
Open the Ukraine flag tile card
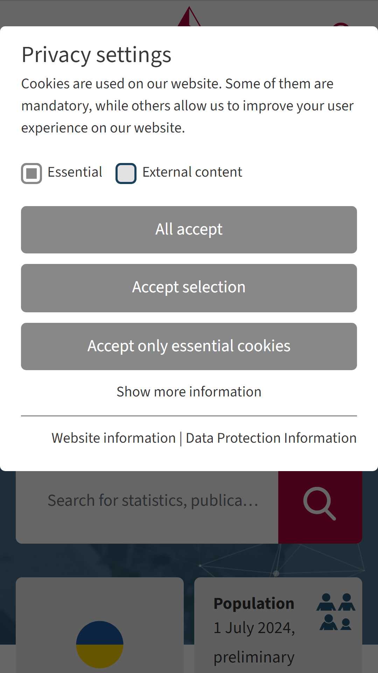(x=100, y=625)
